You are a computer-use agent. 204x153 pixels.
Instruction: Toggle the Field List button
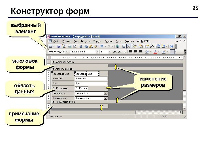pos(124,46)
